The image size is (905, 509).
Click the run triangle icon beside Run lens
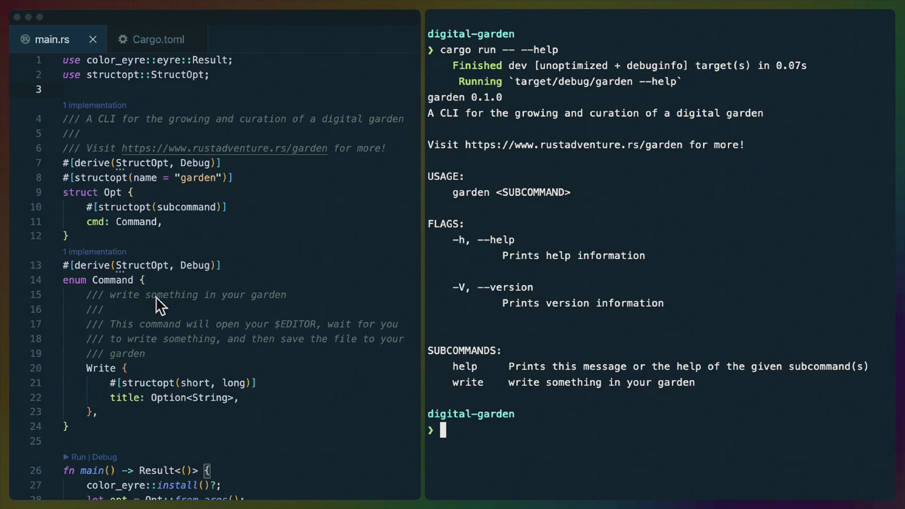66,457
